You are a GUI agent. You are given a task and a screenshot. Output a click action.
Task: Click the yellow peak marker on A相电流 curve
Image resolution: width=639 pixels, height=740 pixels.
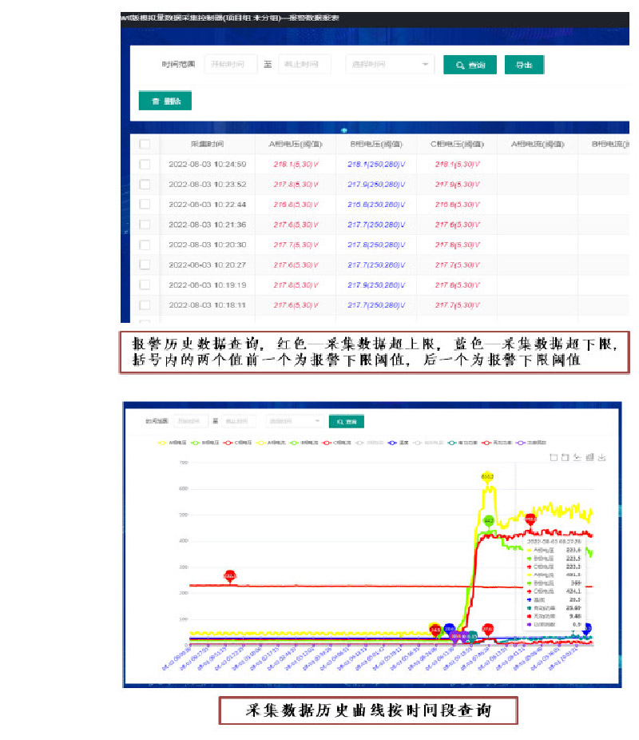pyautogui.click(x=487, y=476)
